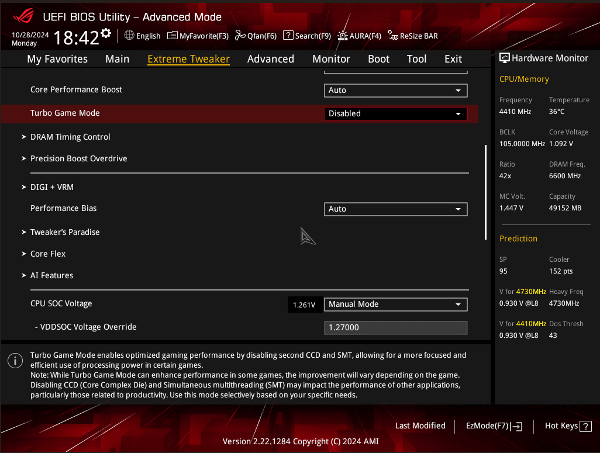Click the SP value 95

(x=503, y=271)
